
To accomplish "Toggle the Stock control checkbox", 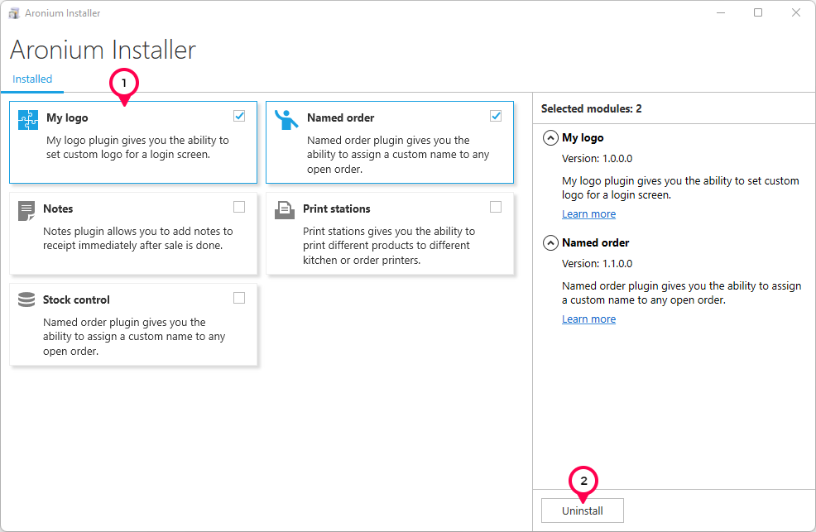I will click(x=239, y=298).
